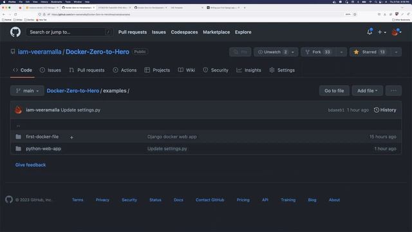
Task: Open the Django docker web app commit message
Action: point(172,137)
